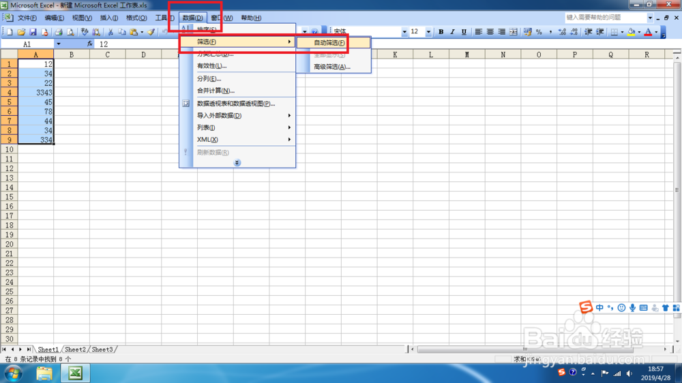The width and height of the screenshot is (682, 383).
Task: Open the Paste options dropdown arrow
Action: point(142,32)
